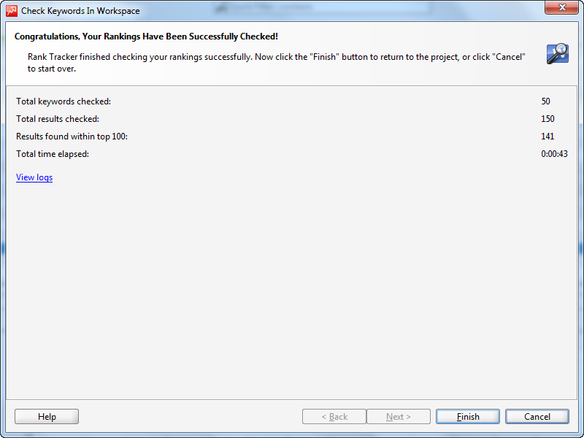584x438 pixels.
Task: Click the keywords checked value 50
Action: [x=545, y=101]
